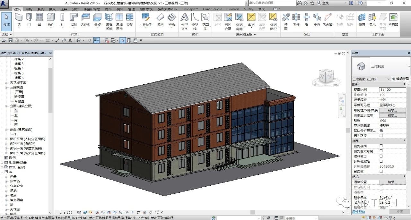
Task: Open the 房间和面积 panel dropdown
Action: point(246,34)
